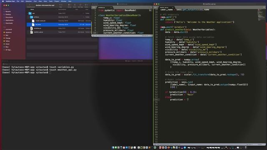Open Documents in Finder sidebar
Viewport: 267px width, 150px height.
[9, 17]
